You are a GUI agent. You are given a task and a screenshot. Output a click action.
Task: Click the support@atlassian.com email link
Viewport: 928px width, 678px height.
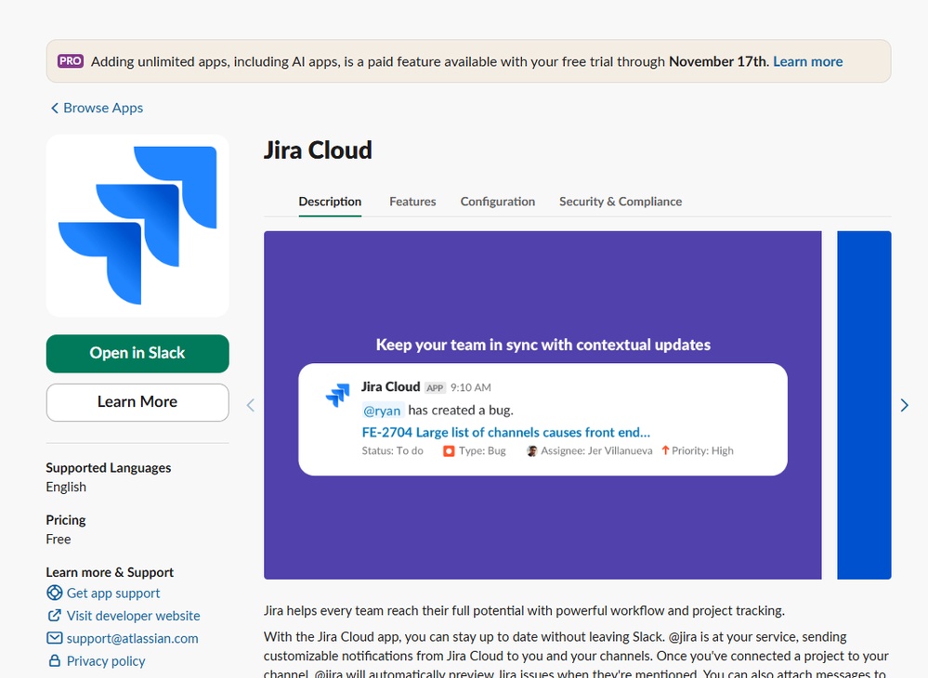click(133, 638)
